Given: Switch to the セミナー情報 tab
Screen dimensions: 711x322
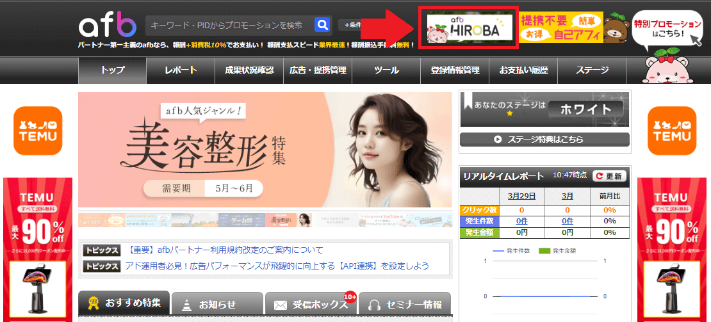Looking at the screenshot, I should [x=404, y=304].
